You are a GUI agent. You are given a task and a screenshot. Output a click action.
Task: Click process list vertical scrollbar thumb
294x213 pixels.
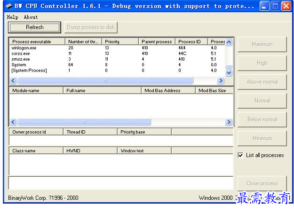(x=229, y=67)
